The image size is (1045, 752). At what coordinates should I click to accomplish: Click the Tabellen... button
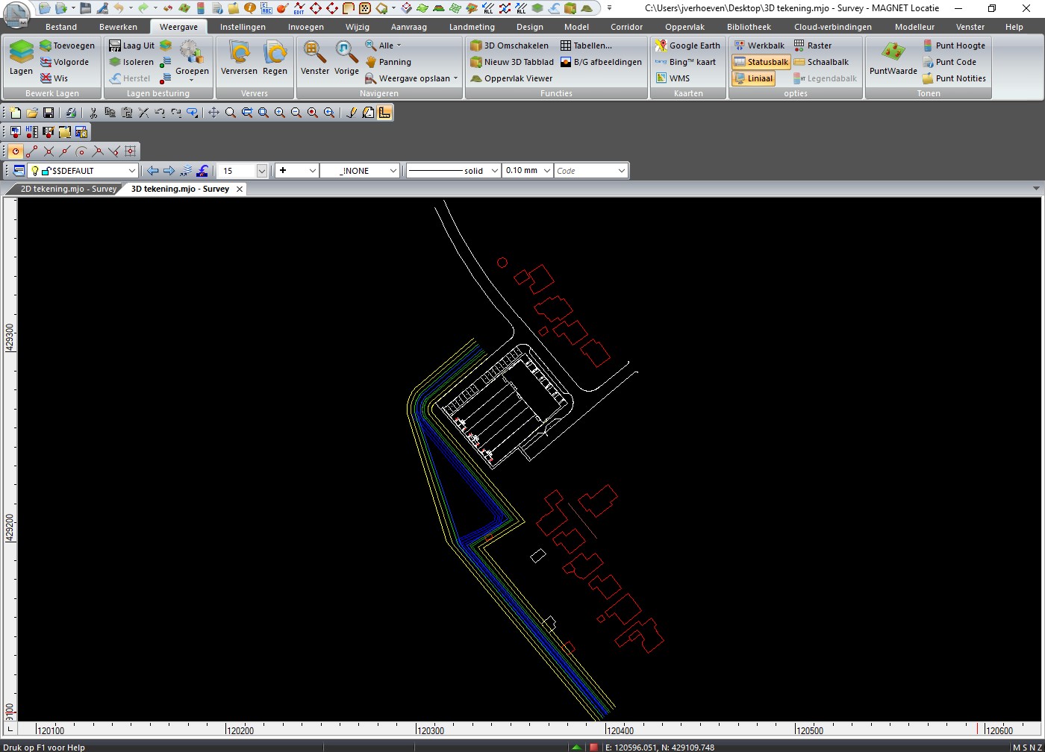[586, 46]
